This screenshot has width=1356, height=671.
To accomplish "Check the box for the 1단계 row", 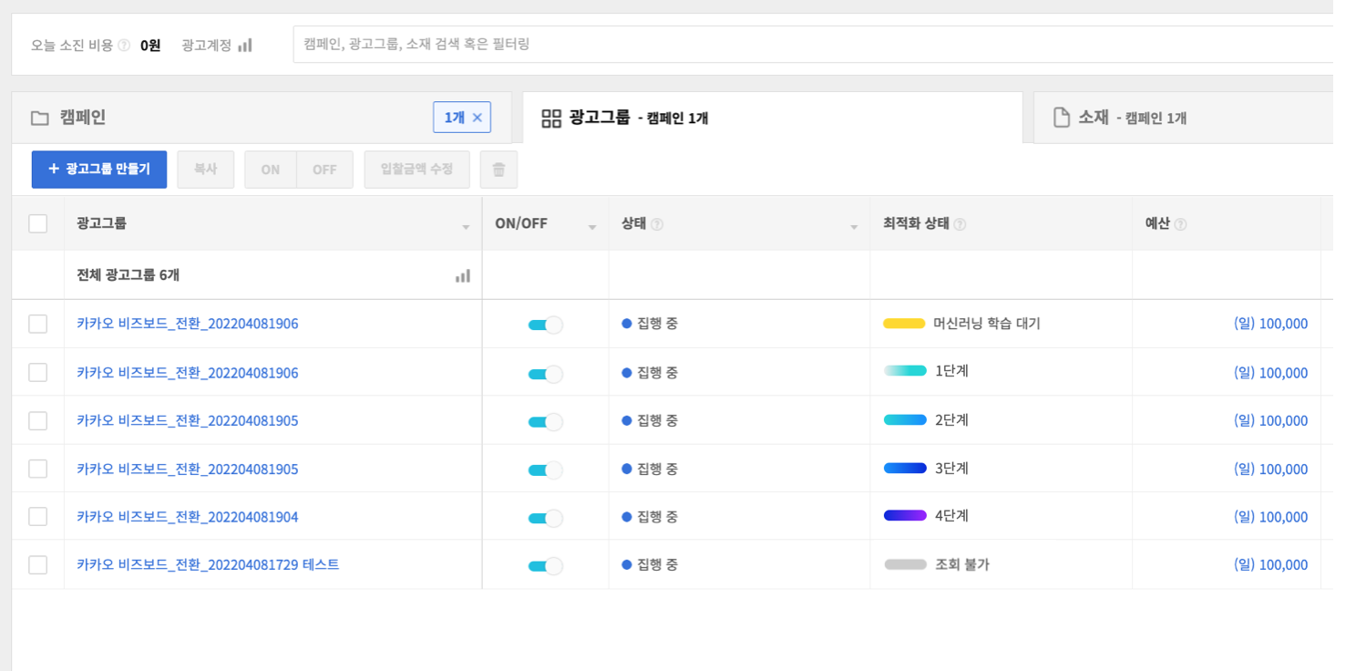I will click(x=37, y=372).
